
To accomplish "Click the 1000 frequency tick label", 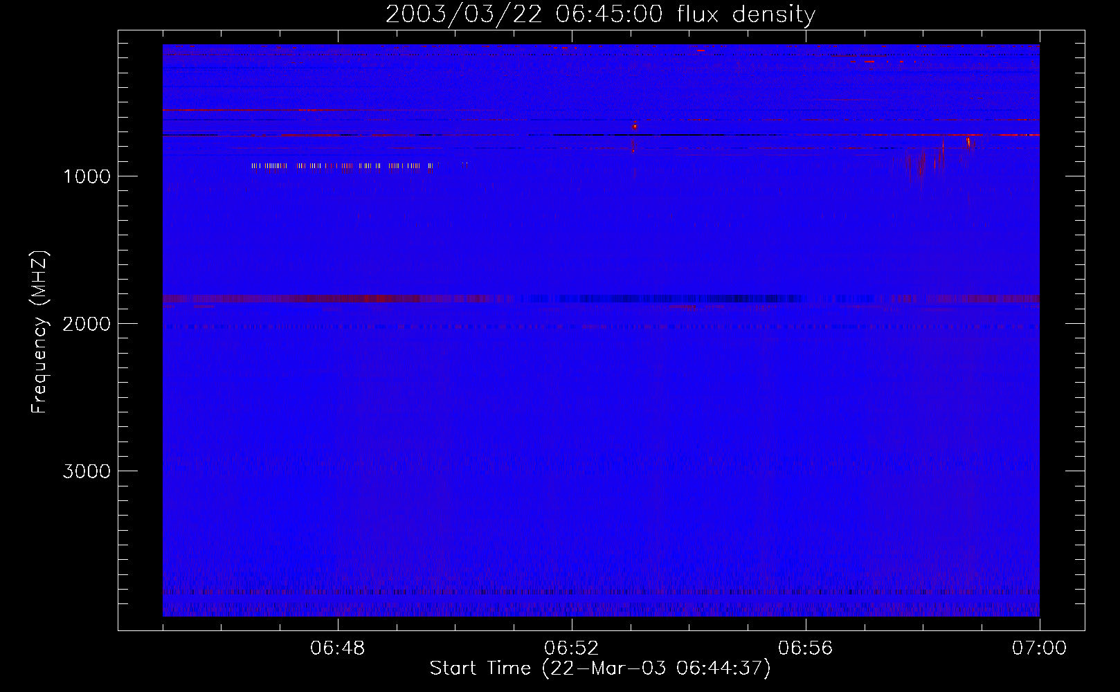I will pos(87,176).
